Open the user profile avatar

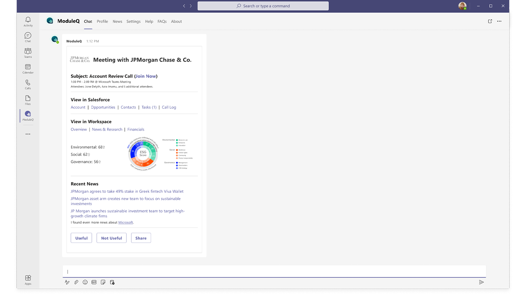pos(463,6)
